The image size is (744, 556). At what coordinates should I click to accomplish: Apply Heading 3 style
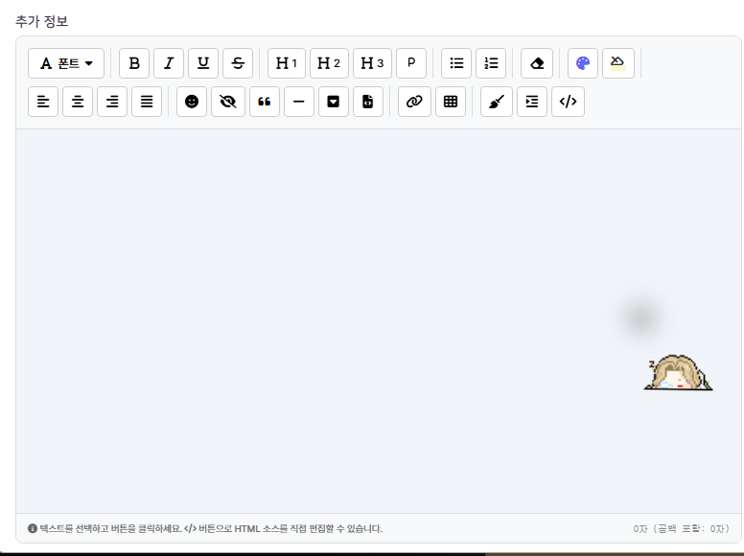[x=372, y=63]
